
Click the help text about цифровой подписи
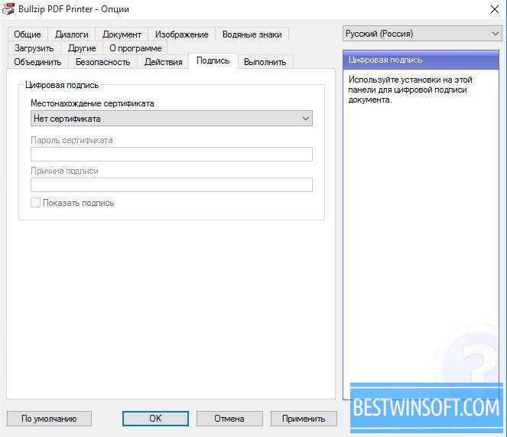pos(411,90)
